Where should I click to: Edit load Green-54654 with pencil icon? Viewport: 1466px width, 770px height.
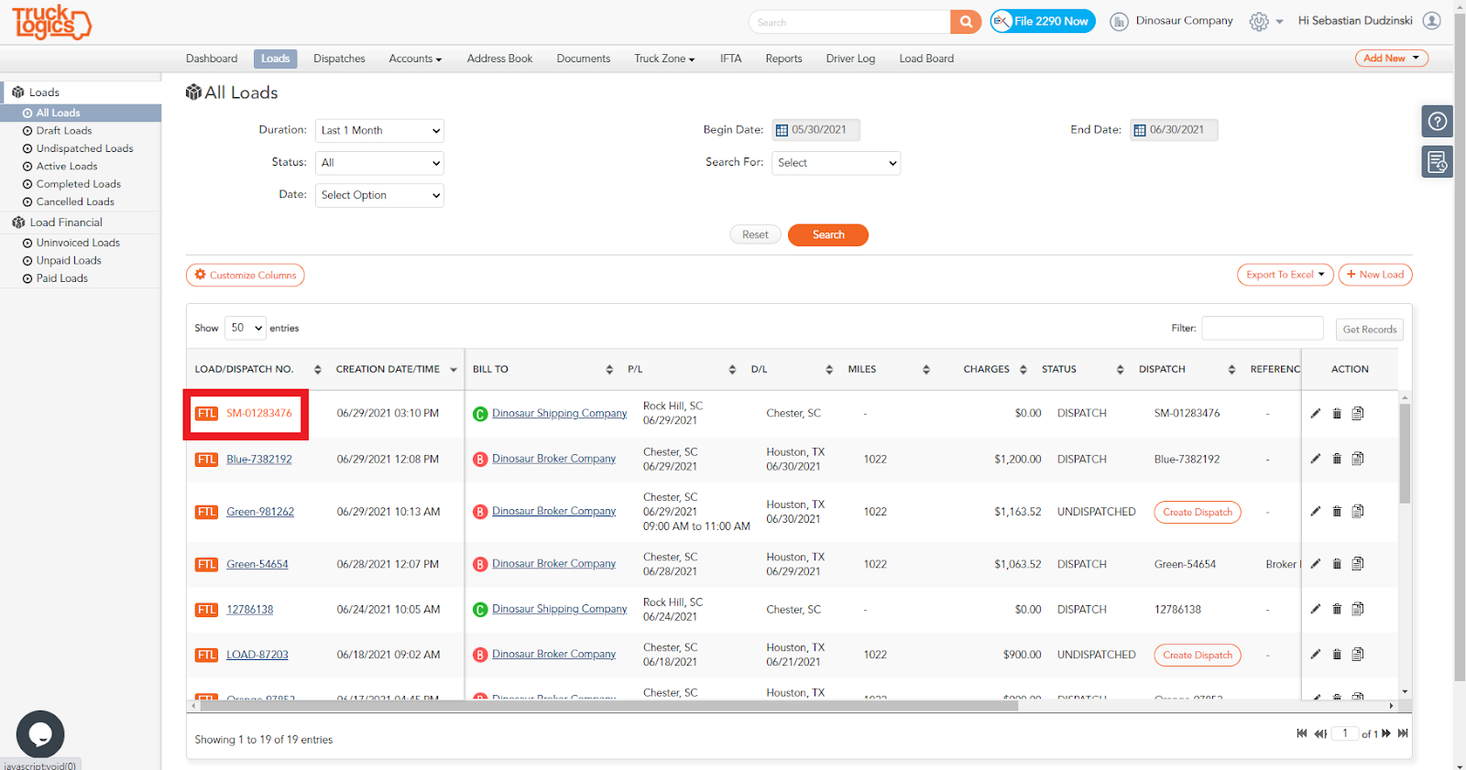click(x=1316, y=564)
